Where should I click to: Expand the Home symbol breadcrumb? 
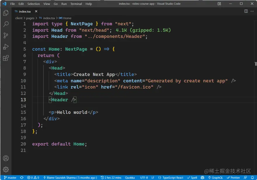coord(65,18)
